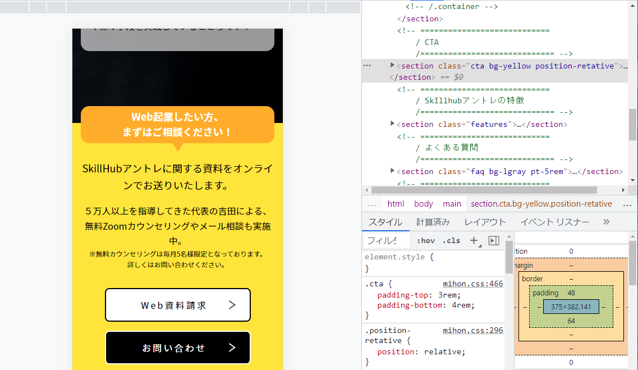
Task: Toggle the computed styles sidebar pane icon
Action: click(494, 240)
